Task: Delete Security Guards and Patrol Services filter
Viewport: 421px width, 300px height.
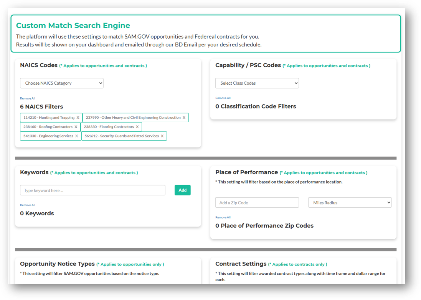Action: [x=162, y=136]
